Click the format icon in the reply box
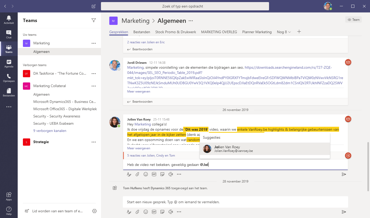The width and height of the screenshot is (370, 218). coord(129,174)
